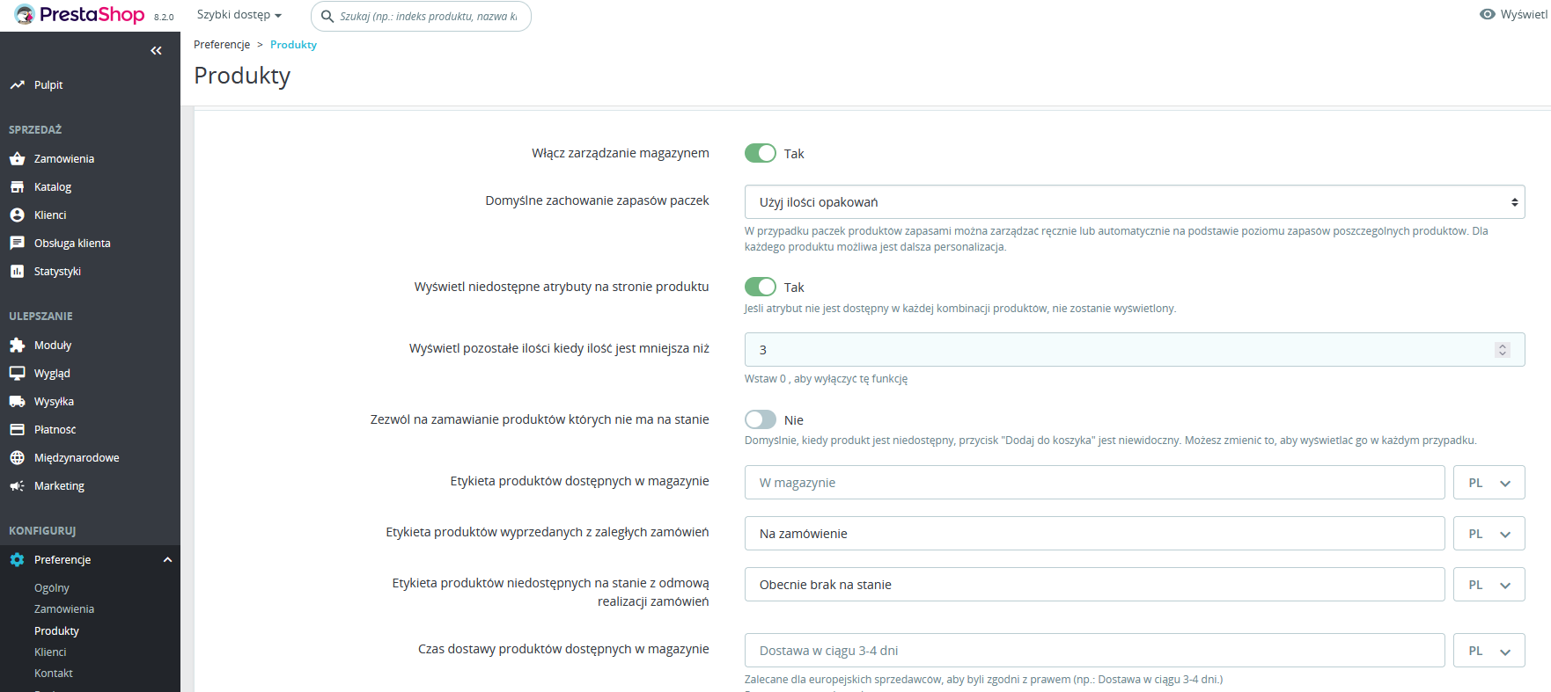The width and height of the screenshot is (1551, 692).
Task: Click the Produkty page heading
Action: (x=242, y=76)
